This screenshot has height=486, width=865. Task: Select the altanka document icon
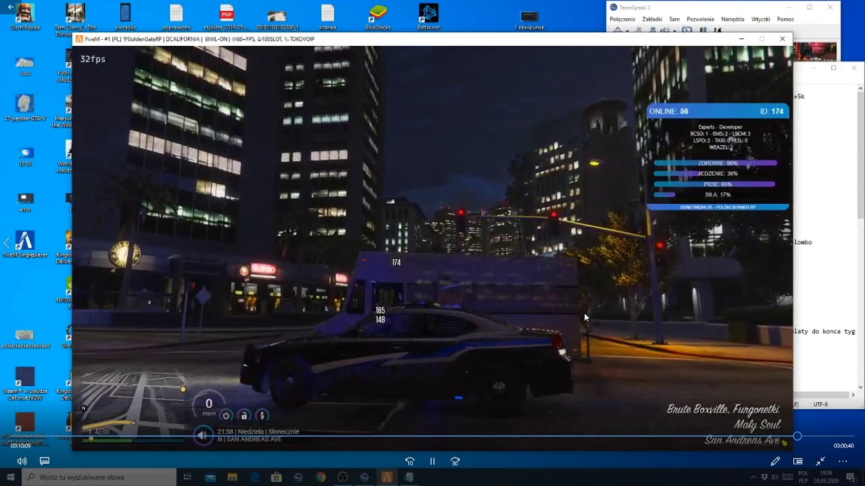(x=328, y=17)
